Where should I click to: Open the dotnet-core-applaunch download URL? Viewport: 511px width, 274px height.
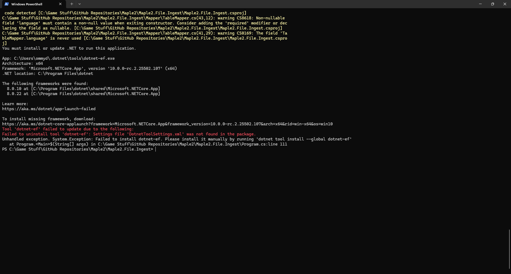(167, 124)
